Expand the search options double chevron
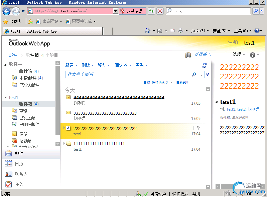Image resolution: width=267 pixels, height=197 pixels. tap(208, 74)
